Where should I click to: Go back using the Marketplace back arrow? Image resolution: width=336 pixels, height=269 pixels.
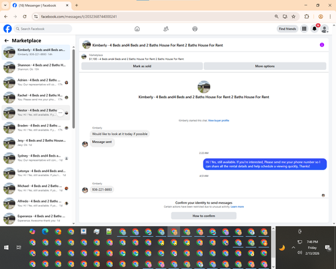point(7,40)
